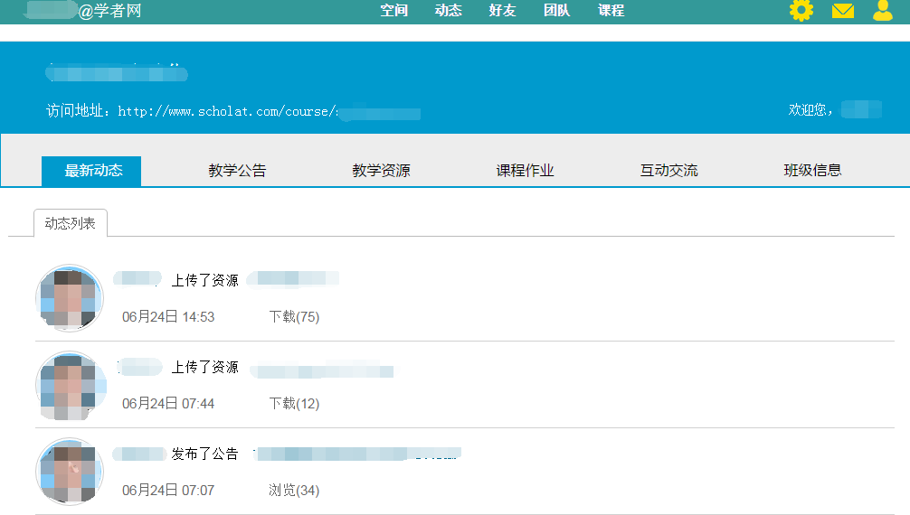Open the settings gear icon
This screenshot has height=515, width=910.
click(801, 11)
